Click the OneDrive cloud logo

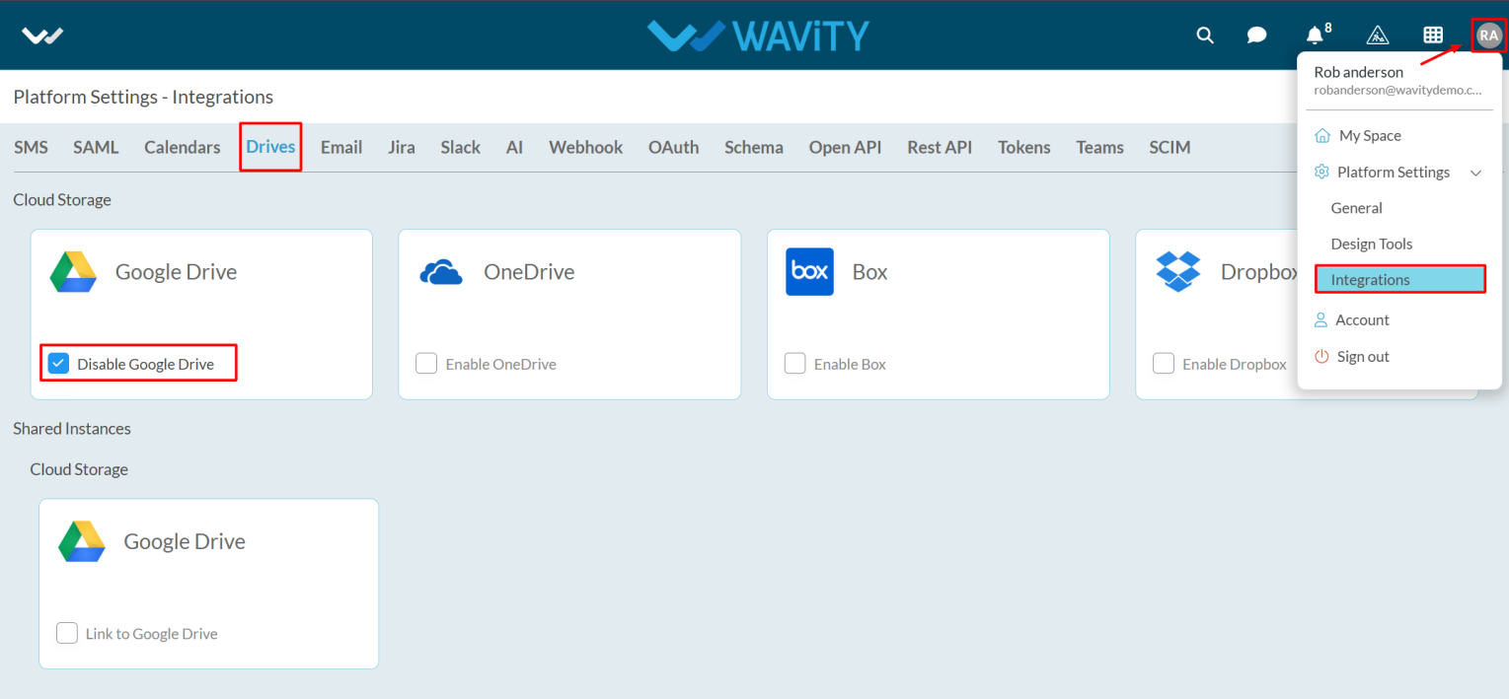(441, 272)
